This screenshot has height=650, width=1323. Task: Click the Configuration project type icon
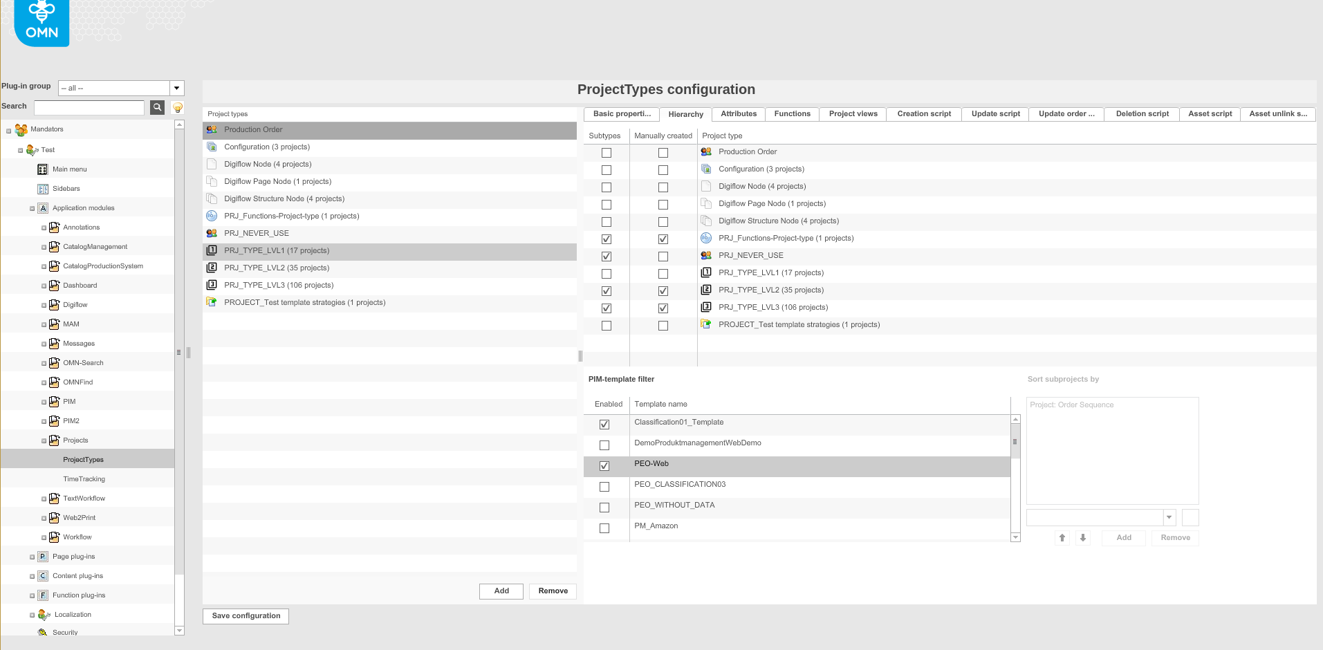(x=212, y=147)
